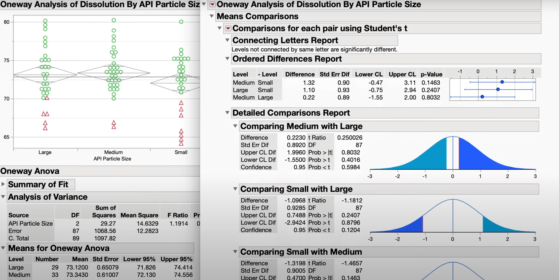
Task: Click the Number column header in Means table
Action: click(x=47, y=259)
